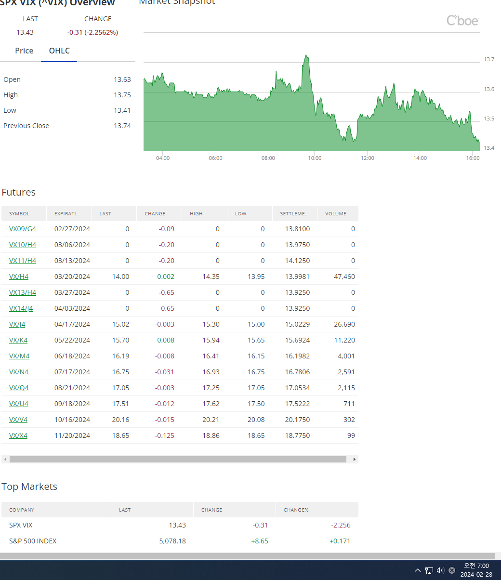Open the VX/K4 futures link
The width and height of the screenshot is (501, 580).
pyautogui.click(x=18, y=340)
